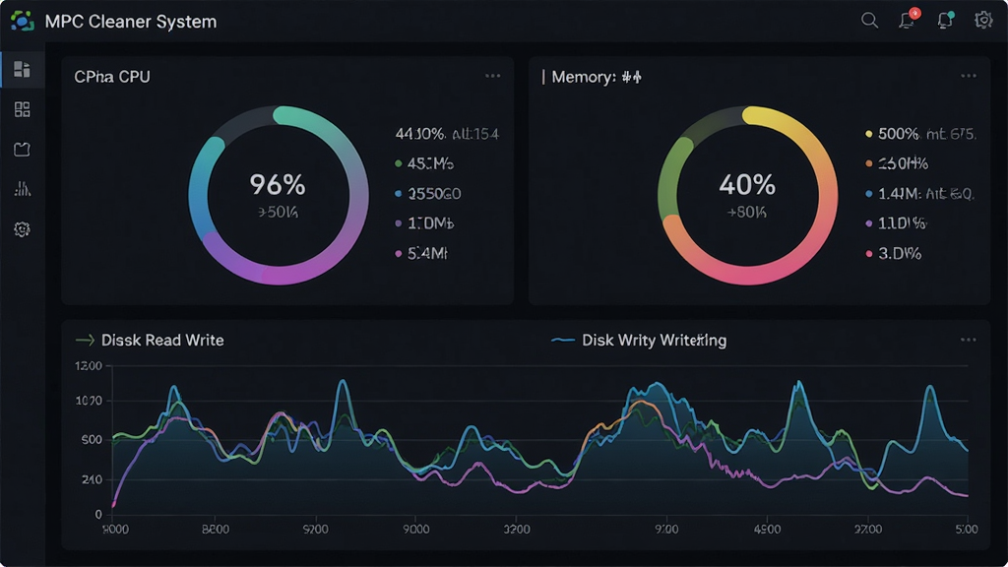The image size is (1008, 567).
Task: Select the highlighted dashboard icon in the sidebar
Action: (x=22, y=70)
